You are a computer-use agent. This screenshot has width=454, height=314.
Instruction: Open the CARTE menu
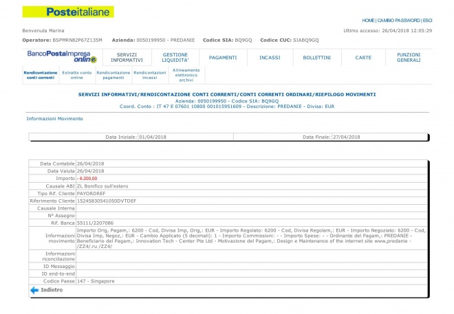pyautogui.click(x=363, y=57)
